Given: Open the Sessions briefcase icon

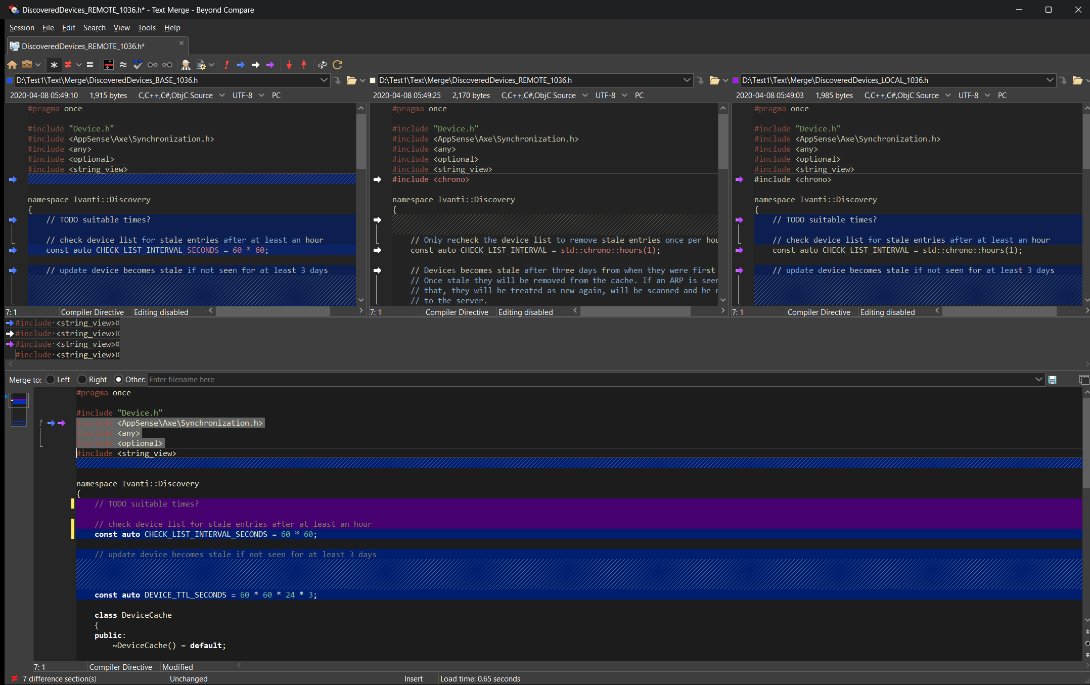Looking at the screenshot, I should [x=27, y=65].
